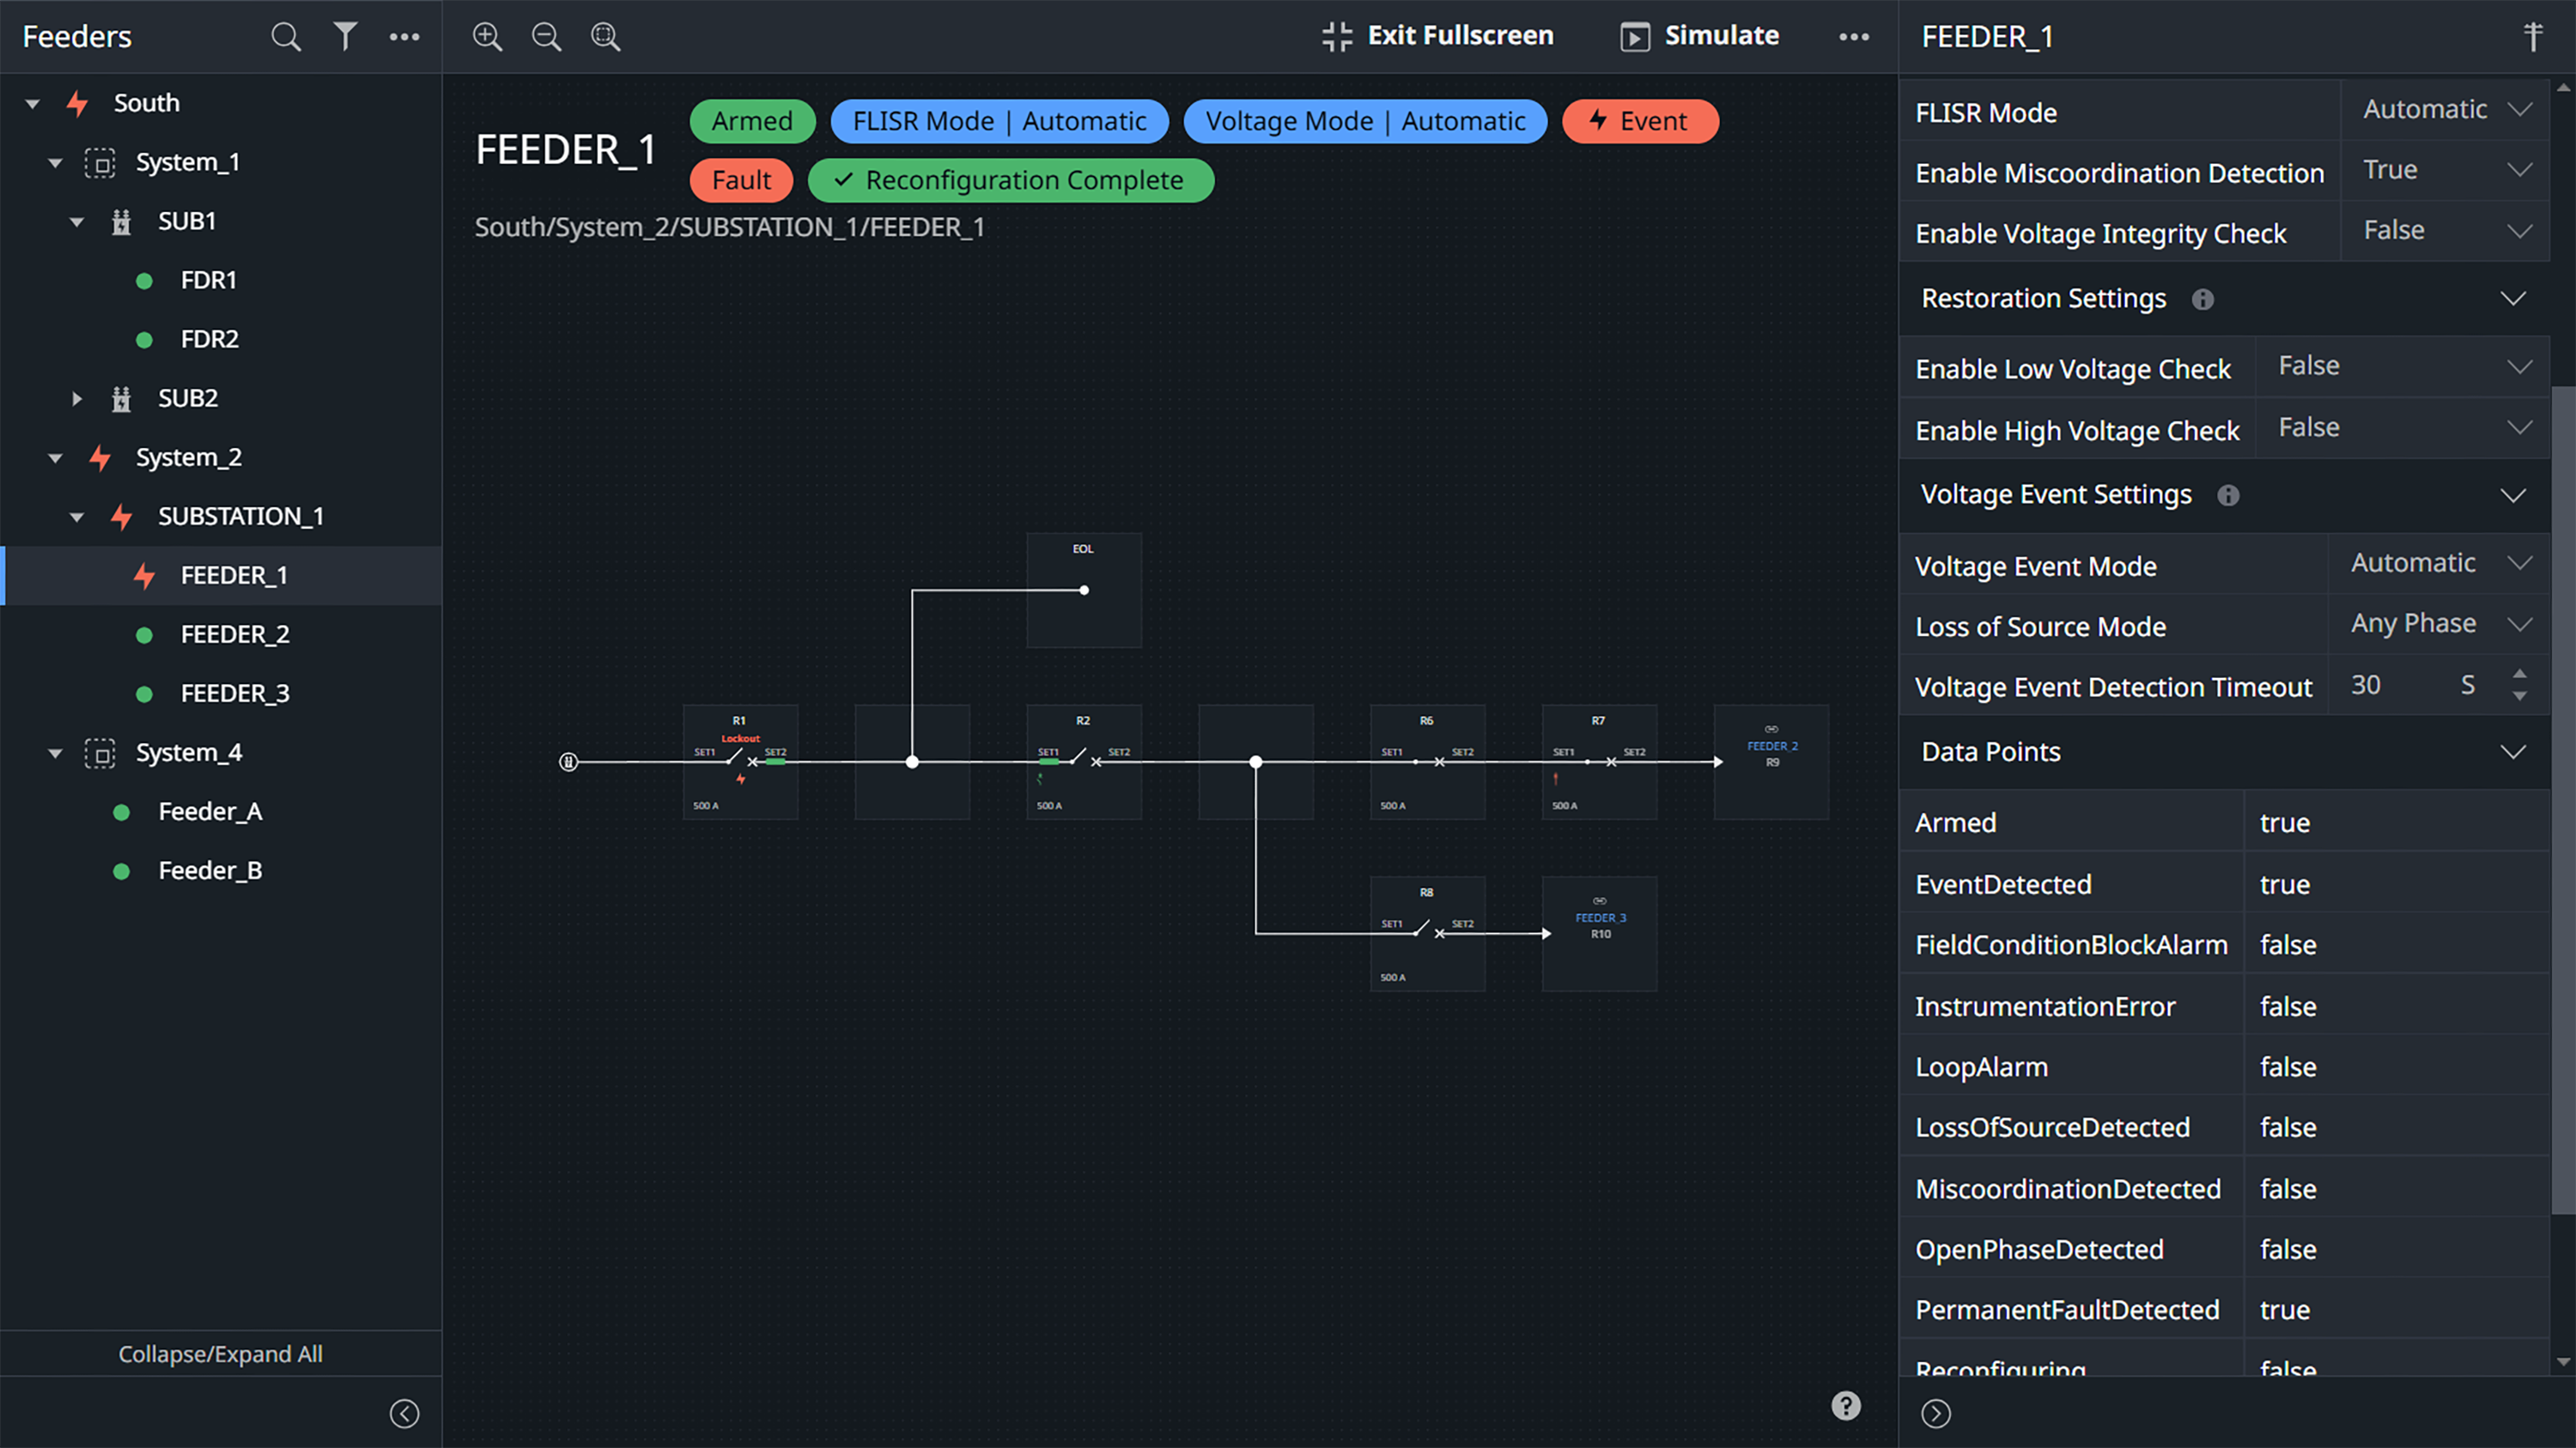2576x1448 pixels.
Task: Click the help question mark icon
Action: [x=1845, y=1405]
